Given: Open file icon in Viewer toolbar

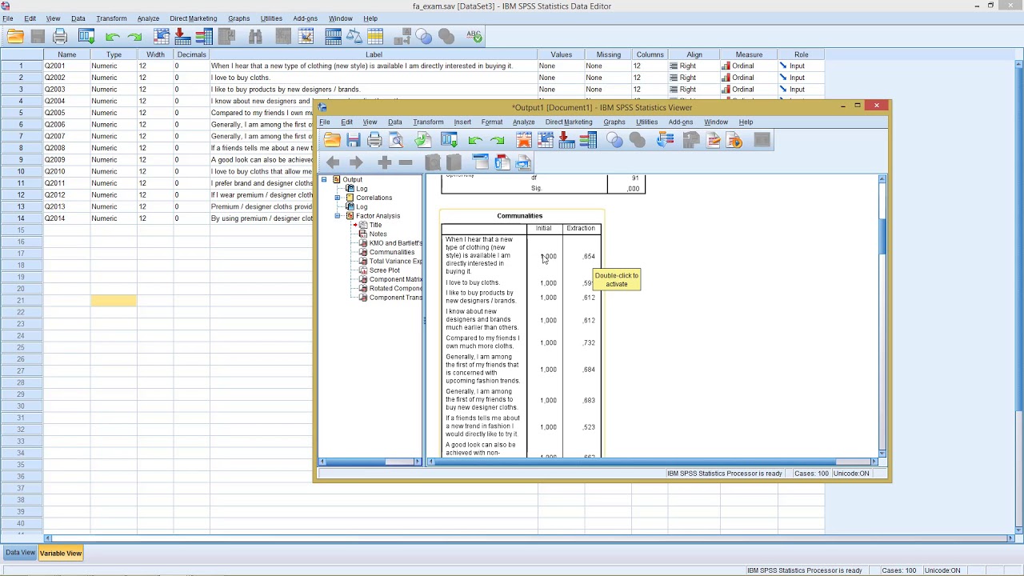Looking at the screenshot, I should [x=332, y=140].
